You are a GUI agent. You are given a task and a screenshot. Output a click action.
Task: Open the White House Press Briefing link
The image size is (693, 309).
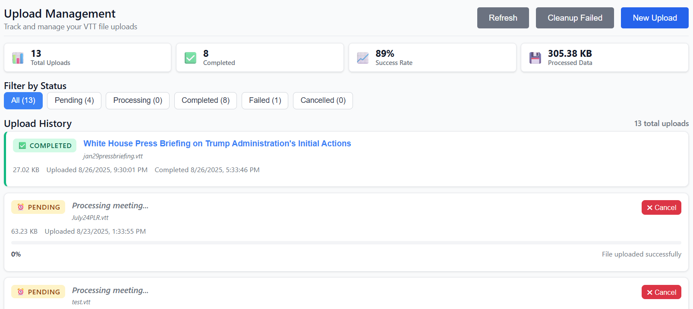217,143
